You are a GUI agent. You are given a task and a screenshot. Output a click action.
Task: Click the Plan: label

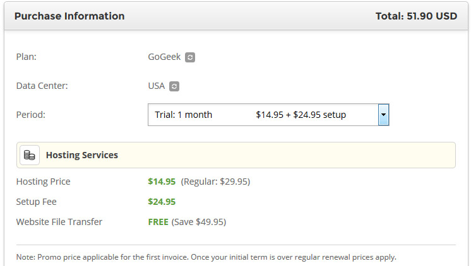tap(26, 57)
